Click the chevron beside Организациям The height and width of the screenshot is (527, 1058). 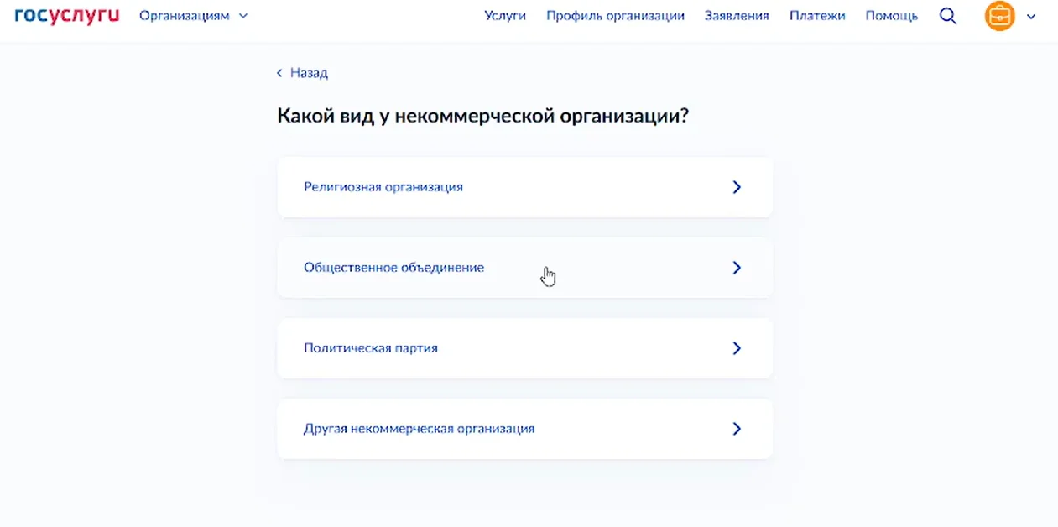pyautogui.click(x=243, y=16)
